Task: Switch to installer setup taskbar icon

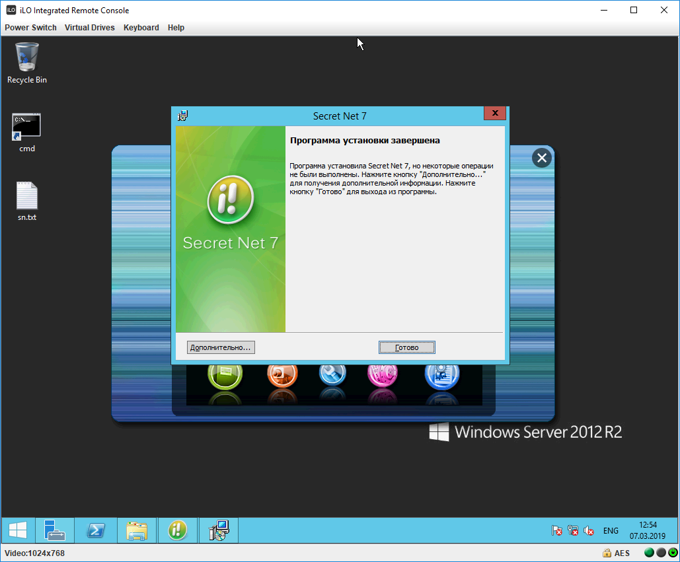Action: (x=219, y=530)
